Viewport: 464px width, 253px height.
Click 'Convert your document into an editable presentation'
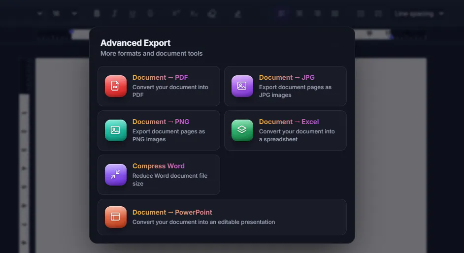coord(203,222)
